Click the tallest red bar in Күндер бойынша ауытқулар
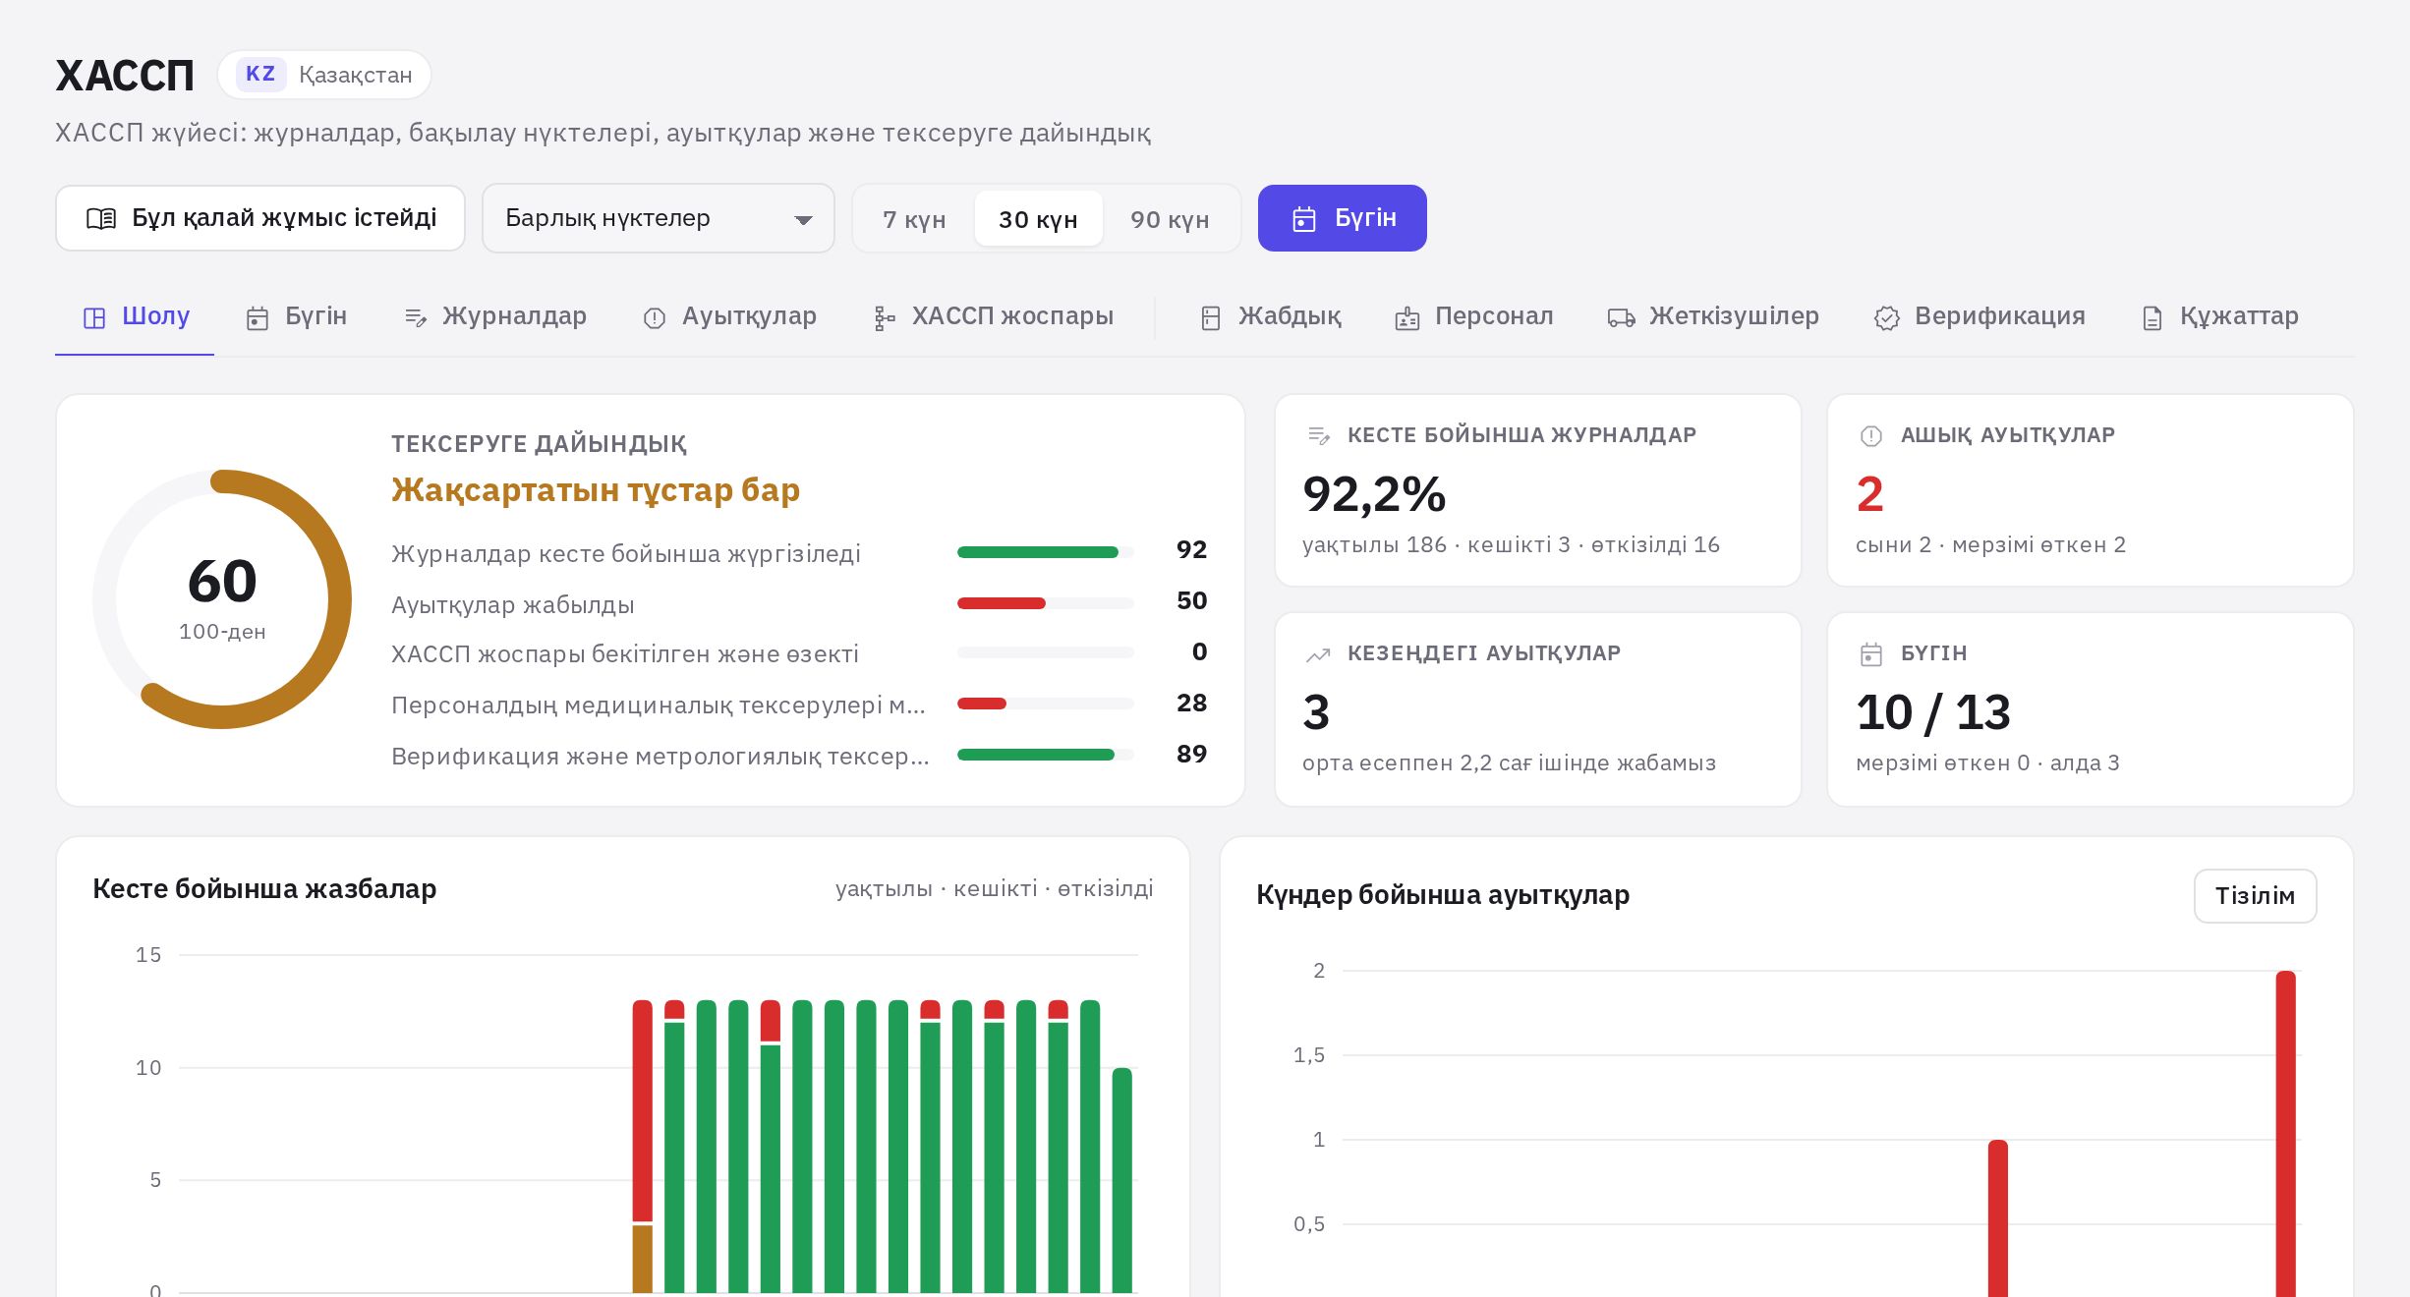Image resolution: width=2410 pixels, height=1297 pixels. click(2285, 1133)
